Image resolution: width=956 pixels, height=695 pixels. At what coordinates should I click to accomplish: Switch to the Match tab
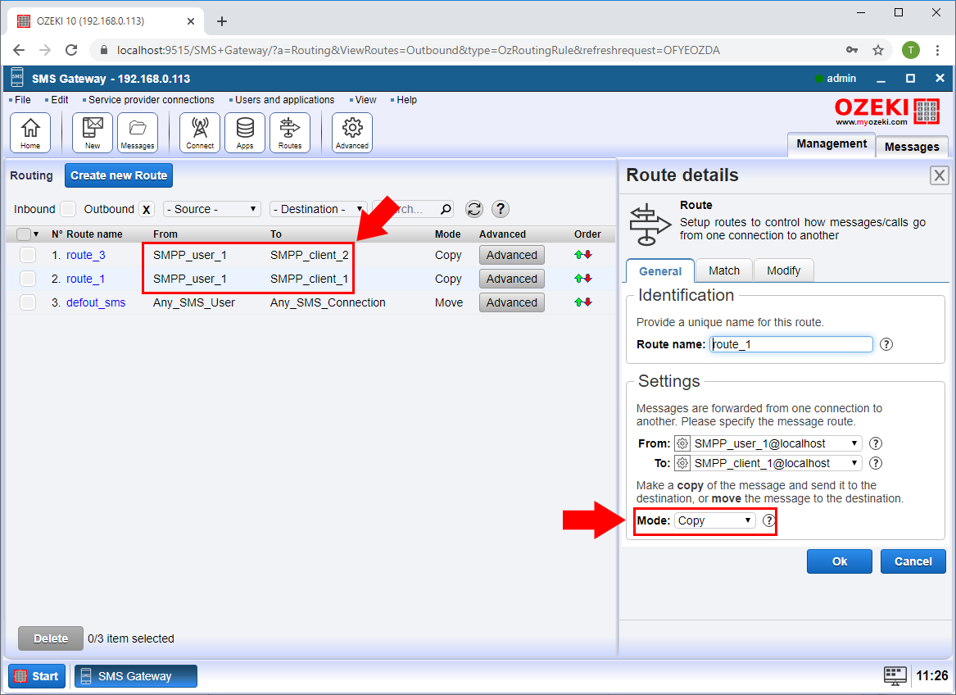tap(723, 271)
